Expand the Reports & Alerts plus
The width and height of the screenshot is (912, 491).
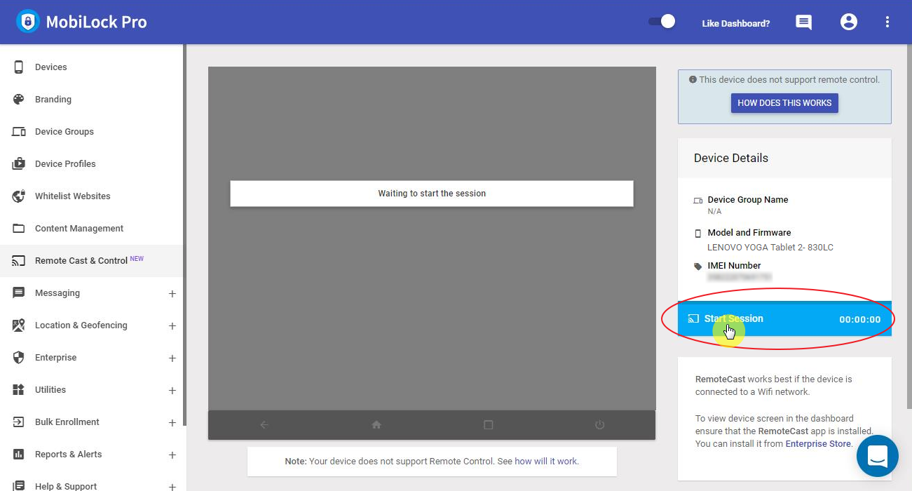pos(172,455)
